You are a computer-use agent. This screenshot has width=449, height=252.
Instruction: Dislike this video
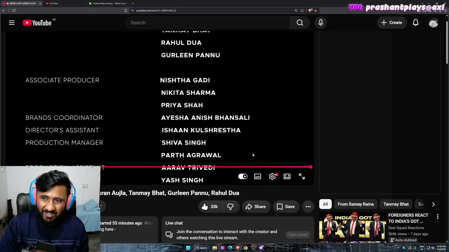230,206
